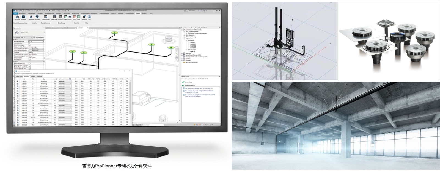Screen dimensions: 440x171
Task: Open the Resultate icon in the ribbon
Action: pyautogui.click(x=61, y=17)
